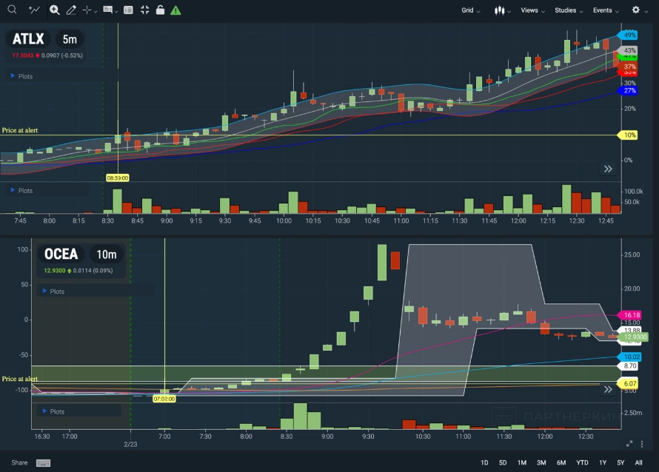Click OCEA chart 'Price at alert' label

tap(20, 379)
